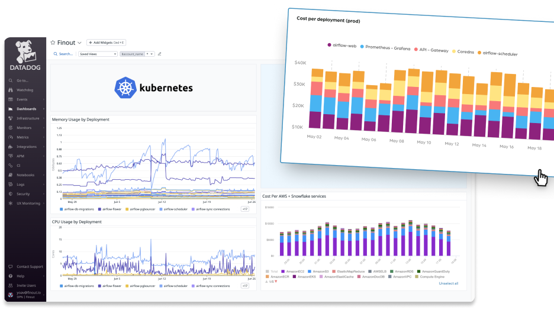The image size is (554, 310).
Task: Open the $account_name variable value dropdown
Action: point(150,54)
